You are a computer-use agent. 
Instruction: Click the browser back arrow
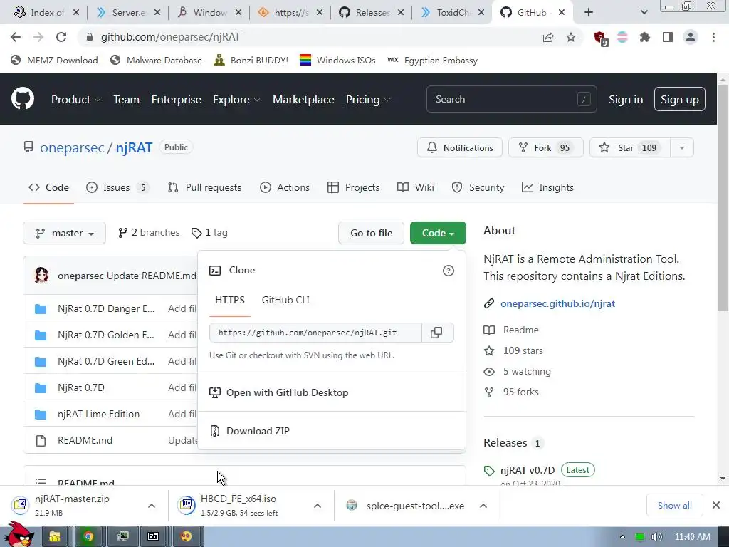pos(16,37)
